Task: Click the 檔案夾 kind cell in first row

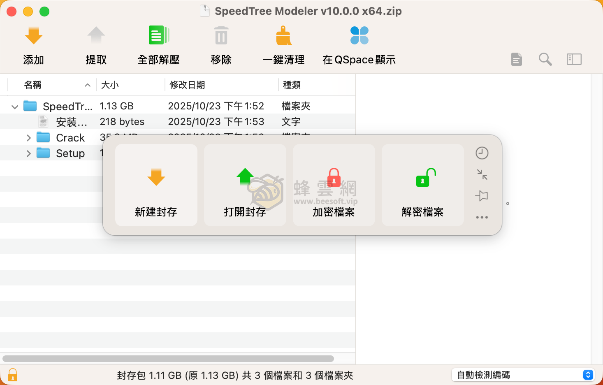Action: point(296,106)
